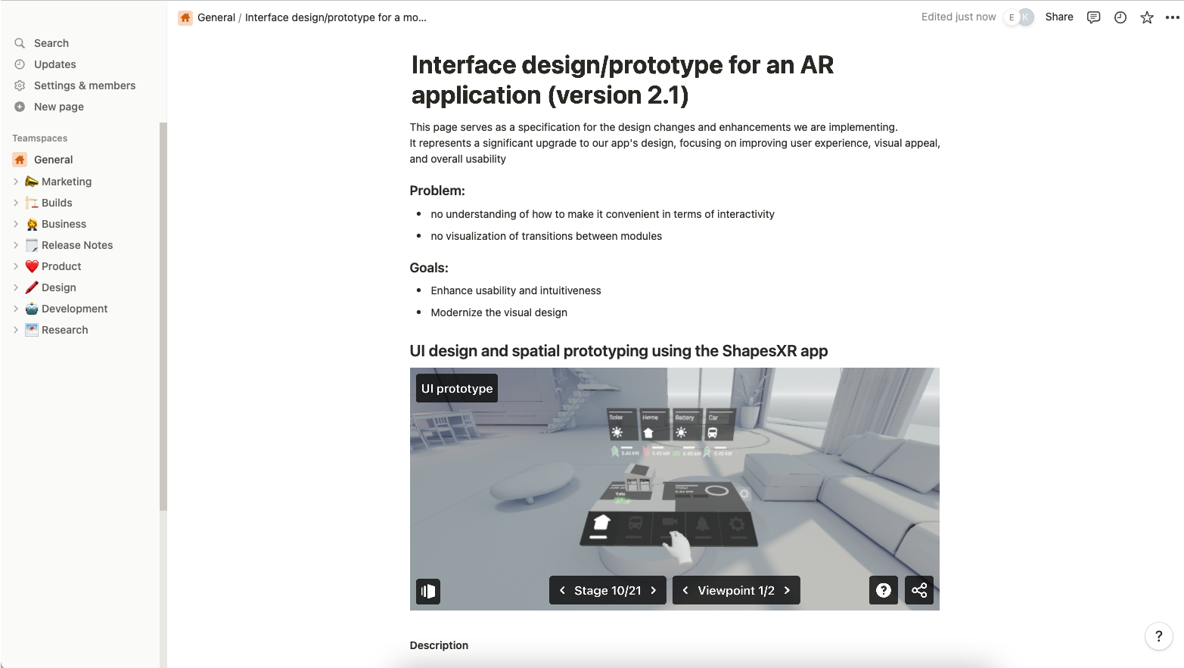
Task: Open page updates history clock icon
Action: point(1120,17)
